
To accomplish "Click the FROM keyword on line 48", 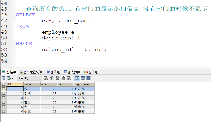I will point(22,26).
